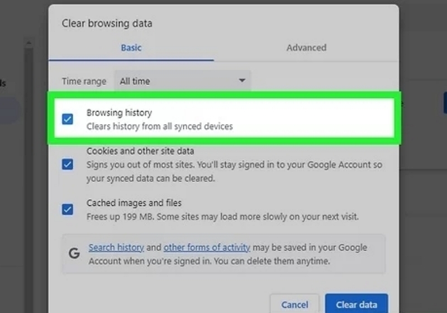Click the Time range dropdown arrow
The height and width of the screenshot is (313, 447).
242,80
